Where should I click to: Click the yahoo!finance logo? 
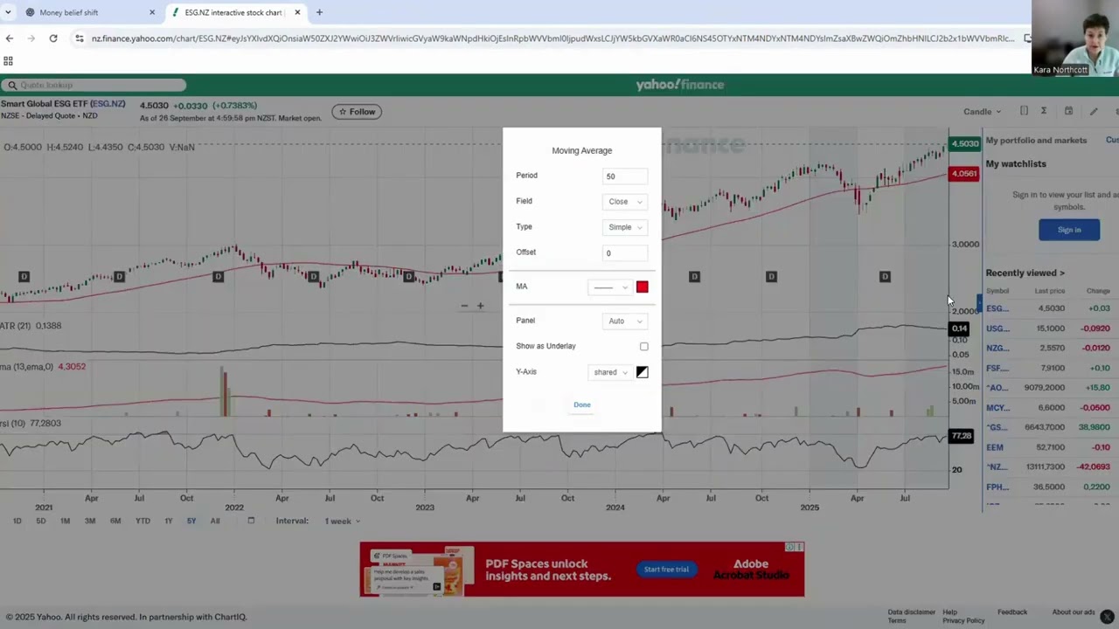tap(680, 85)
